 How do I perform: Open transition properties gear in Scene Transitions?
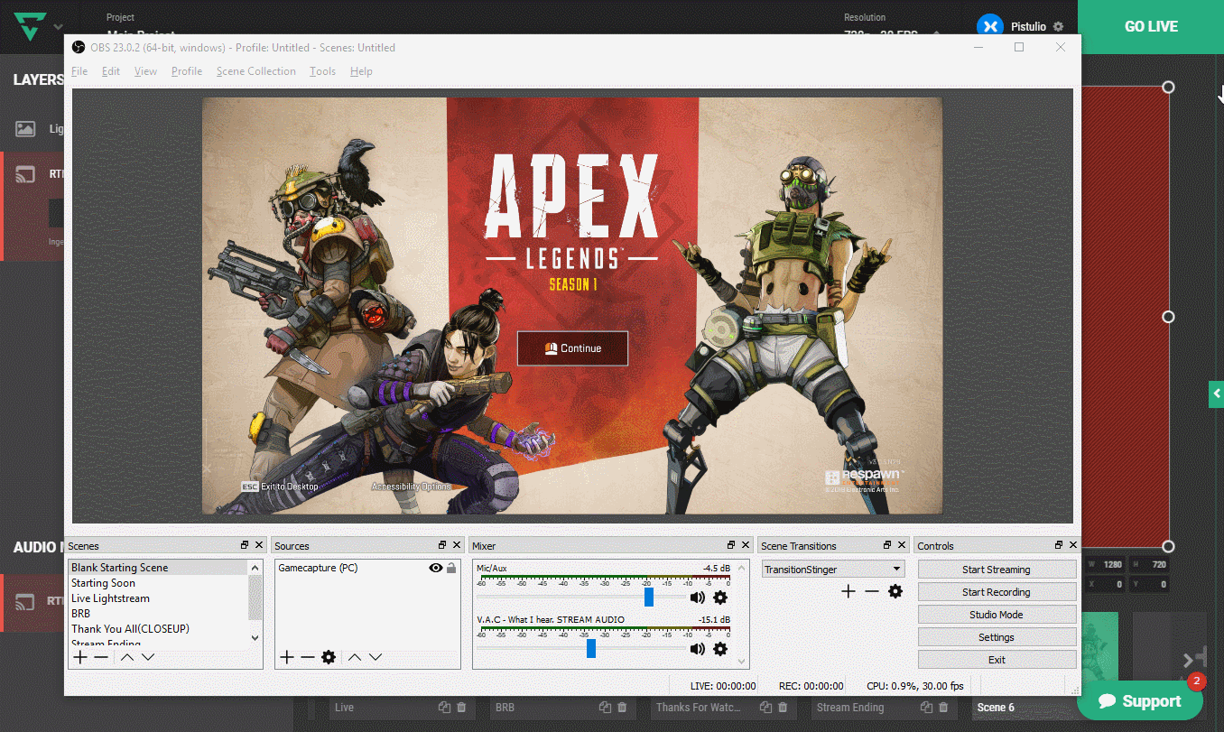point(895,591)
